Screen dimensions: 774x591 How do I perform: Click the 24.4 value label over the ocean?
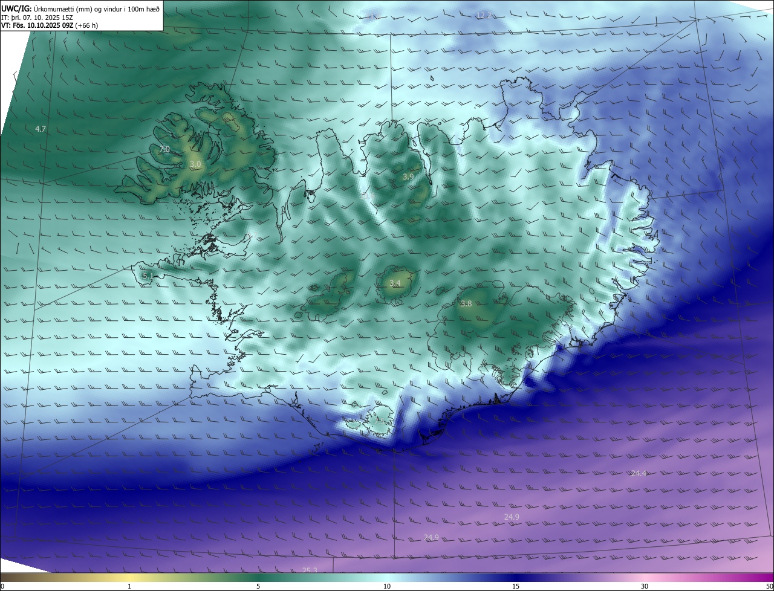click(x=639, y=473)
